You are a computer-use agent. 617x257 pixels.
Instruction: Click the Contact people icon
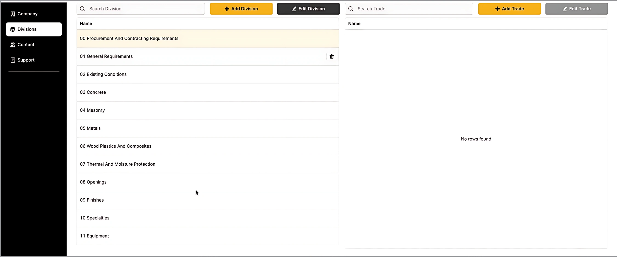tap(13, 45)
